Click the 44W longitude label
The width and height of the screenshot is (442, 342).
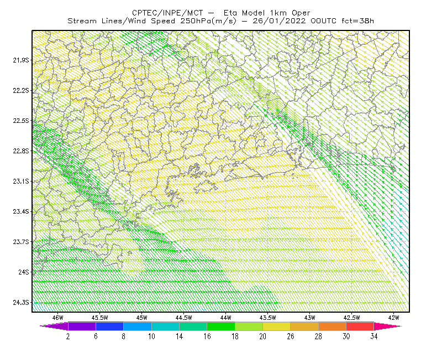pos(226,318)
